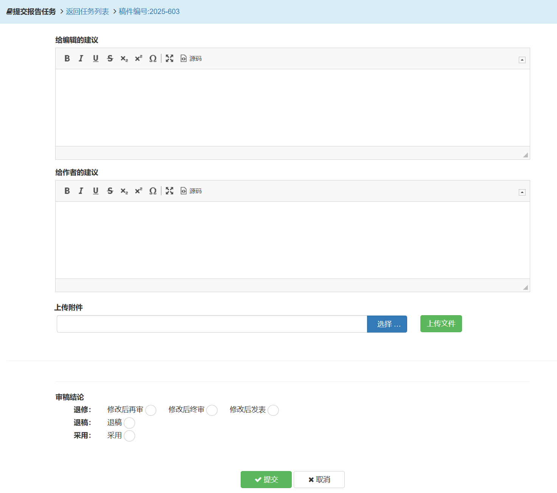This screenshot has width=557, height=493.
Task: Click italic icon in editor suggestion toolbar
Action: (x=81, y=58)
